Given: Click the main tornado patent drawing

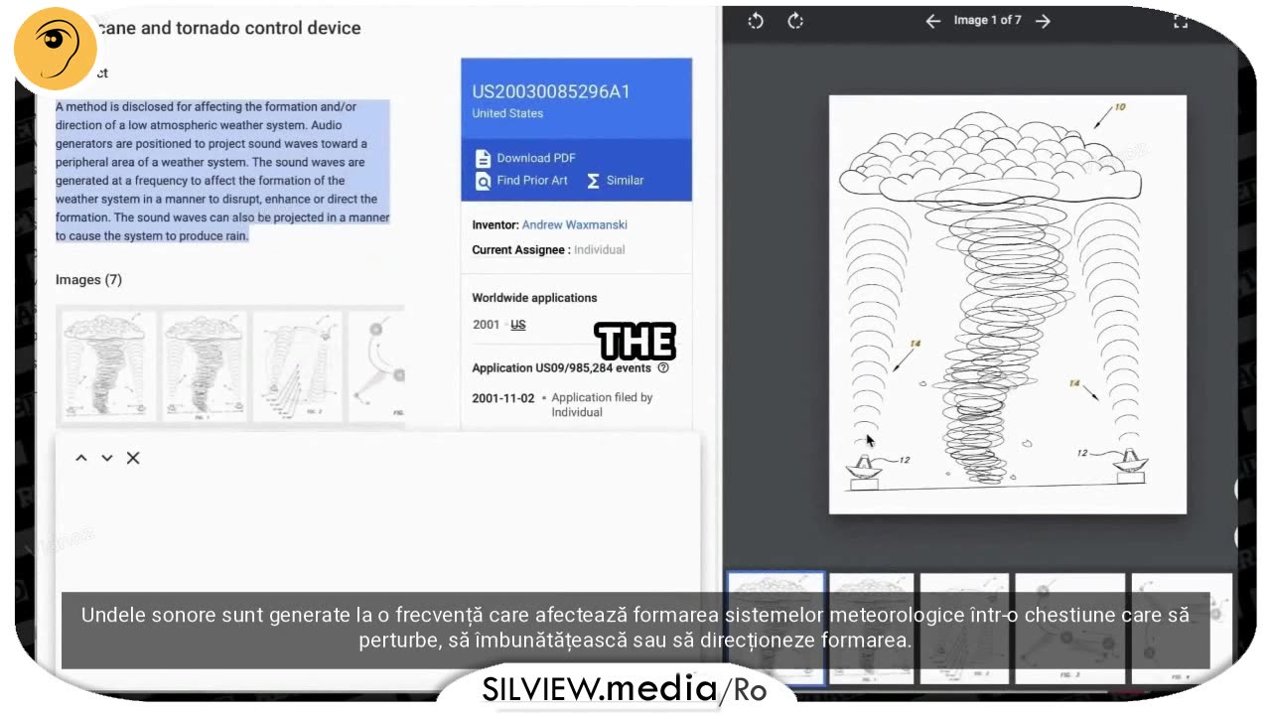Looking at the screenshot, I should click(1008, 305).
